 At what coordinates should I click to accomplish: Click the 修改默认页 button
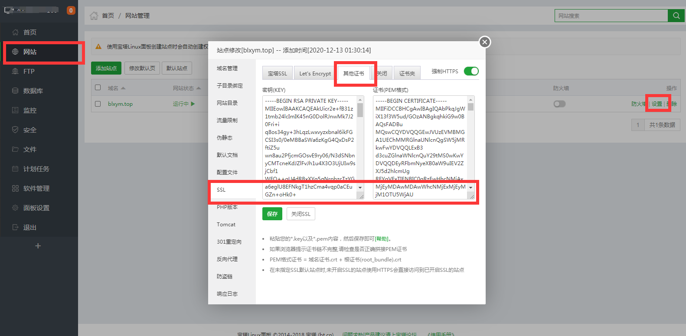pyautogui.click(x=142, y=68)
